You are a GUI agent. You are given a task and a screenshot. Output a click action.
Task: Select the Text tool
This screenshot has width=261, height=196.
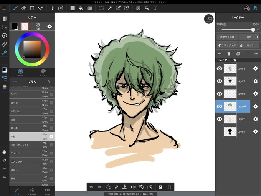click(x=155, y=8)
